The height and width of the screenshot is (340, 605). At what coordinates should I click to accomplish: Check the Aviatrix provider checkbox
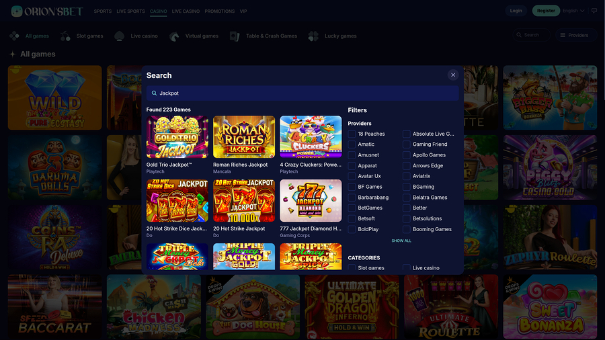(406, 176)
